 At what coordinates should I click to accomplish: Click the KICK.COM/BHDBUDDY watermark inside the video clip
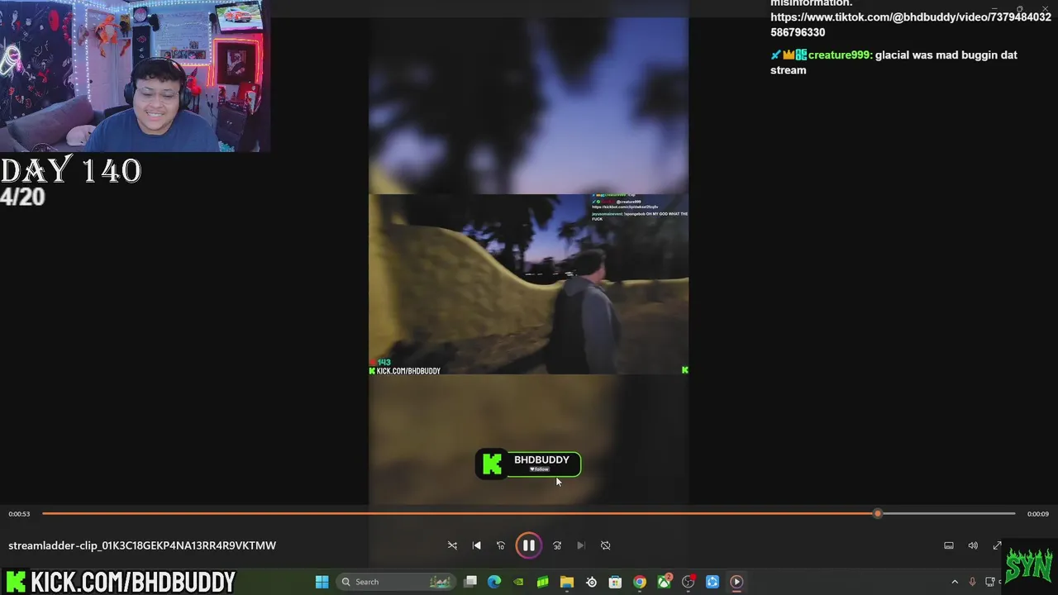[404, 371]
